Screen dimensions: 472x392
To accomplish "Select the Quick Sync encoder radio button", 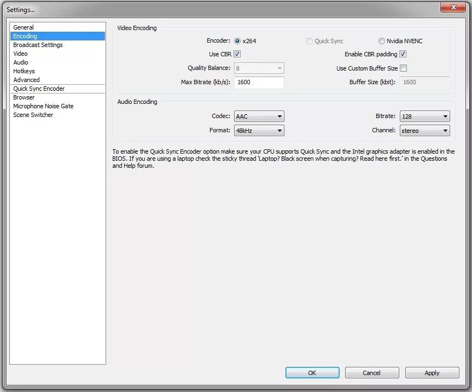I will click(309, 41).
